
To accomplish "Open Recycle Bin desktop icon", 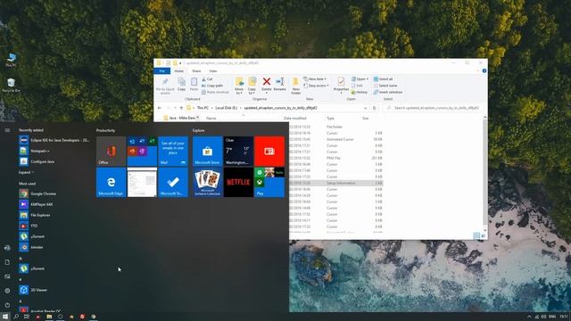I will point(12,86).
